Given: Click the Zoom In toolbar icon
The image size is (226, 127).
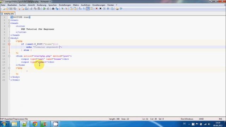Looking at the screenshot, I should [x=63, y=8].
